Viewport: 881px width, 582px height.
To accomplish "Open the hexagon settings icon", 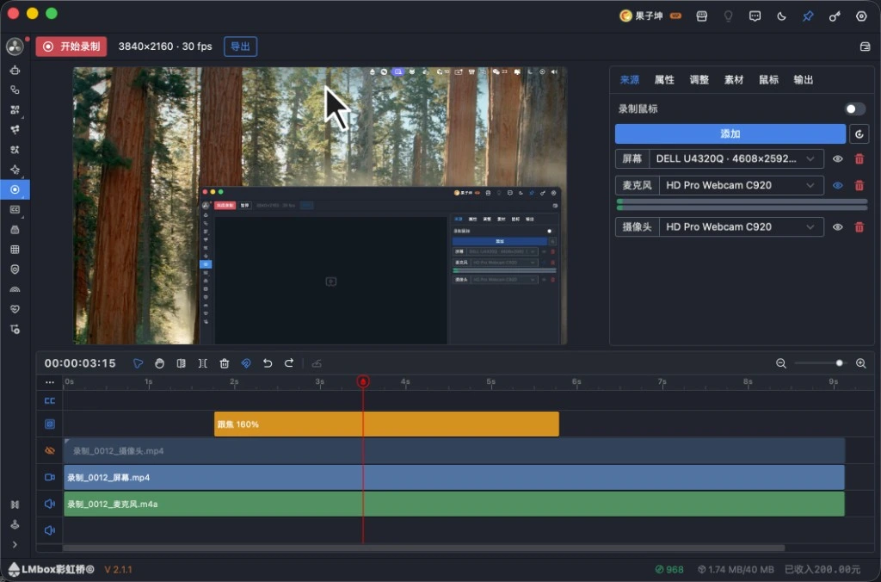I will [x=861, y=16].
